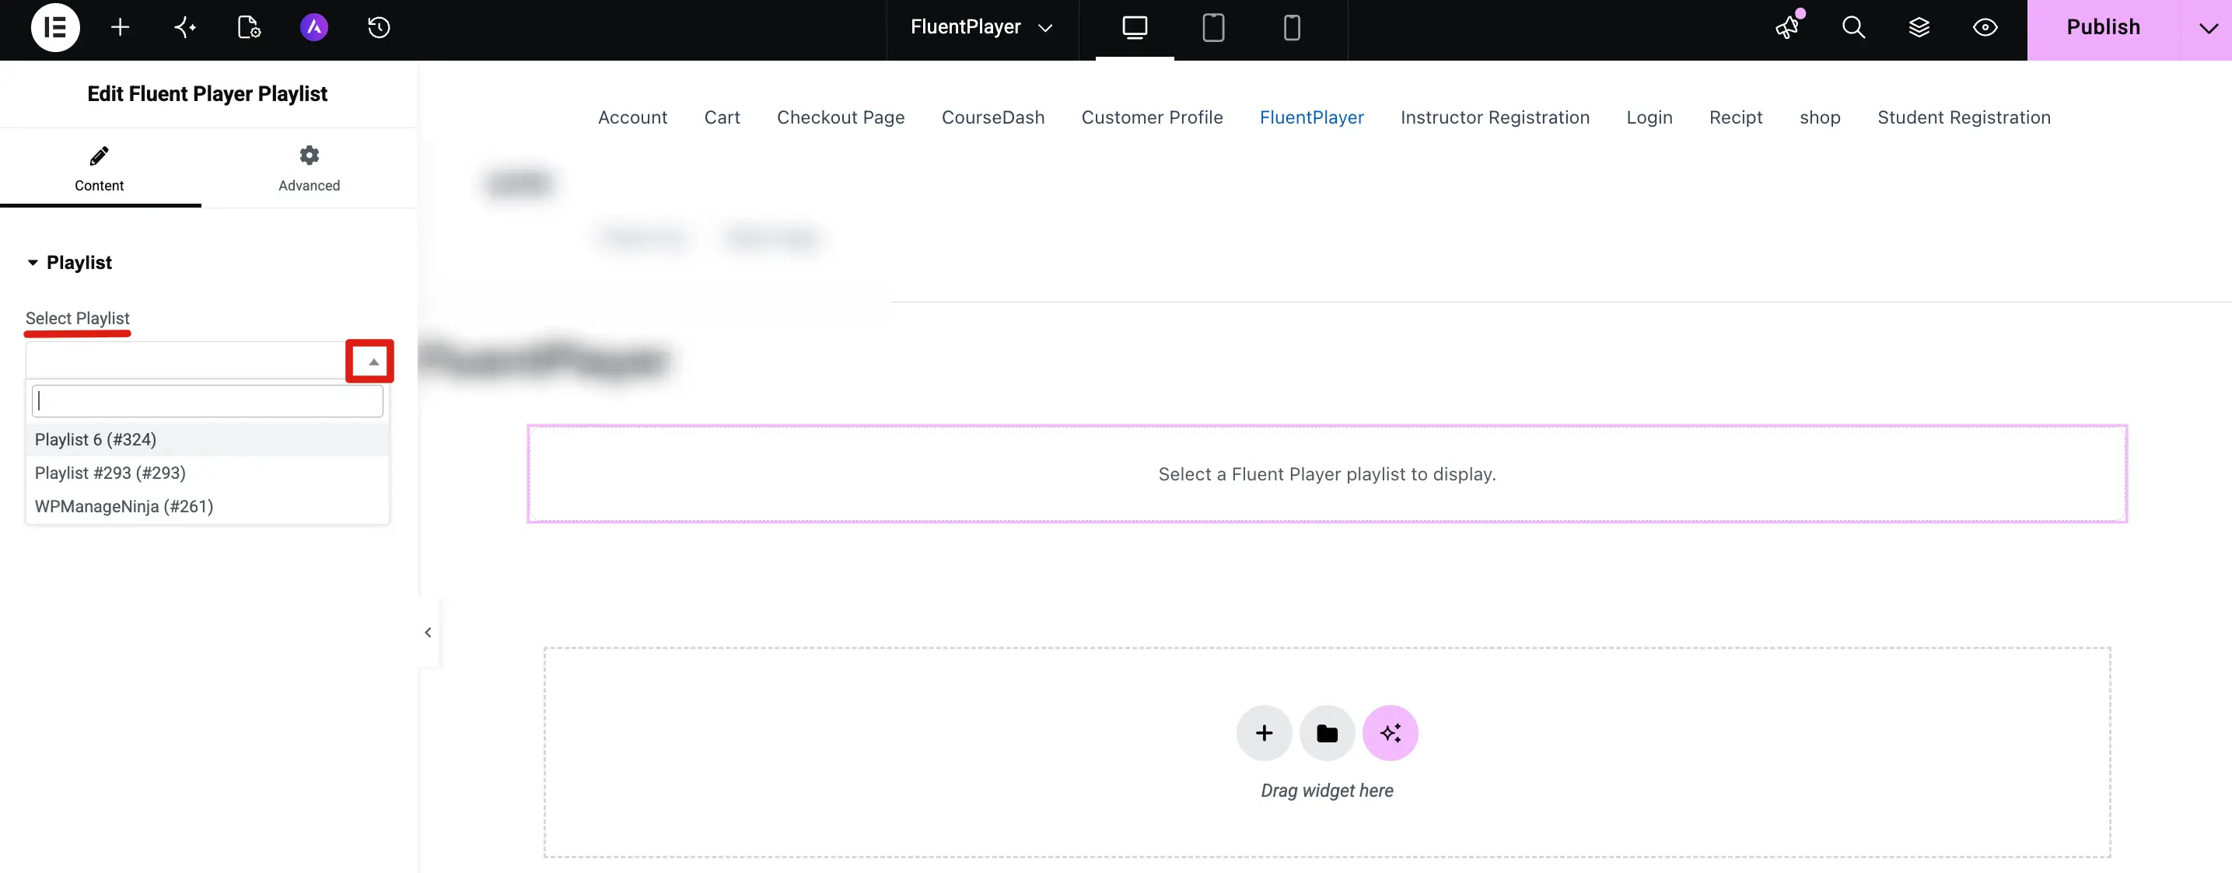Viewport: 2232px width, 873px height.
Task: Switch to desktop responsive view
Action: pyautogui.click(x=1135, y=28)
